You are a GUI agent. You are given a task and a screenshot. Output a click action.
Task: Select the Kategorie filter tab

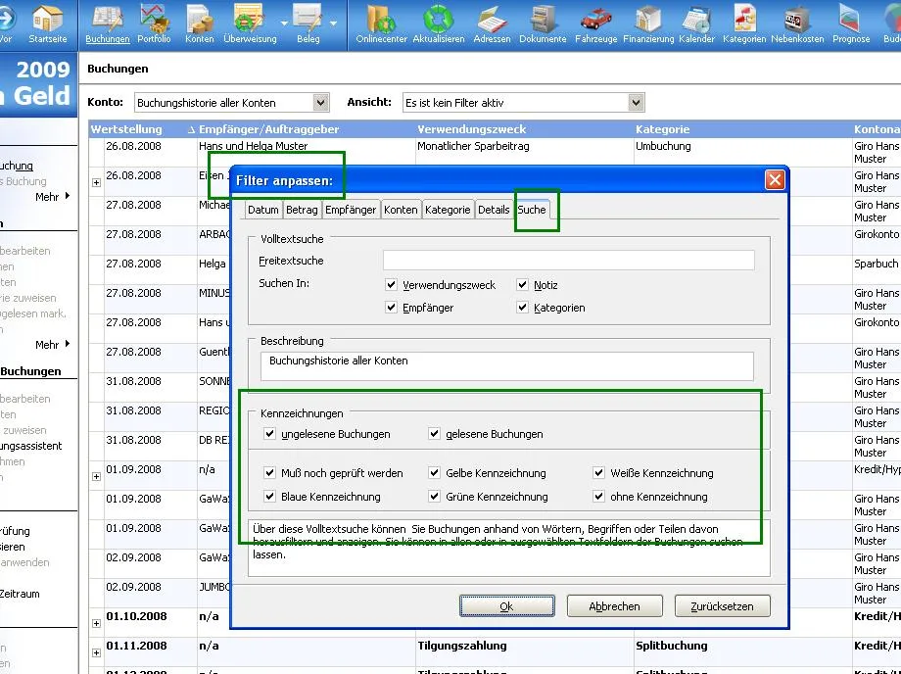(448, 210)
